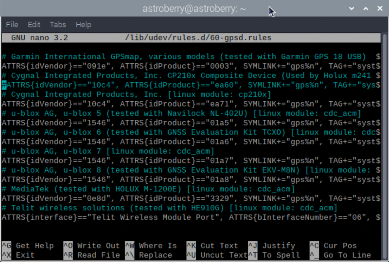Click the line with idVendor "091e"
This screenshot has height=262, width=389.
click(191, 66)
